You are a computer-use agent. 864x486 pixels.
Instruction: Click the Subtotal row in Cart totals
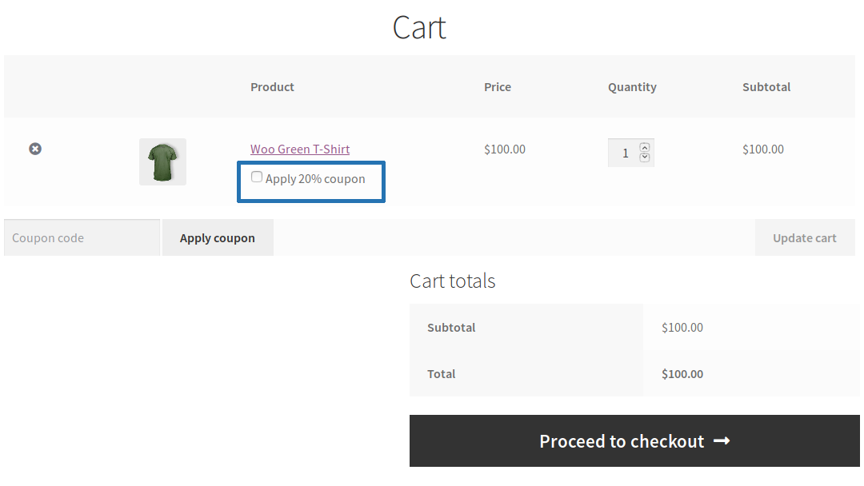[452, 327]
